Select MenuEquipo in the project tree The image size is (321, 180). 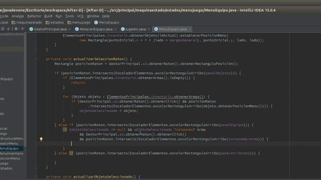12,148
